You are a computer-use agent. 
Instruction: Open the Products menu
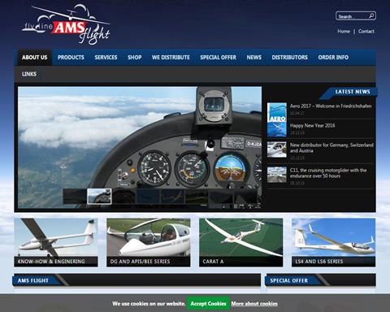pyautogui.click(x=71, y=58)
